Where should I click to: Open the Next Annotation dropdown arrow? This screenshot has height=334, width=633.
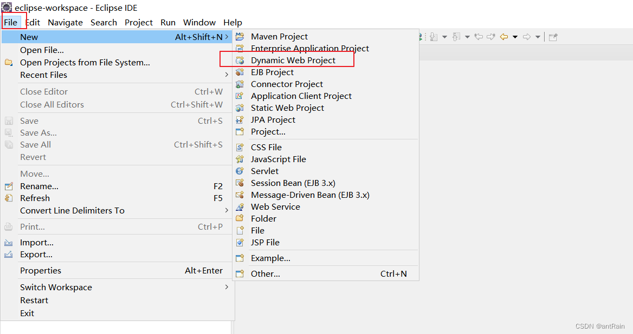pyautogui.click(x=444, y=37)
